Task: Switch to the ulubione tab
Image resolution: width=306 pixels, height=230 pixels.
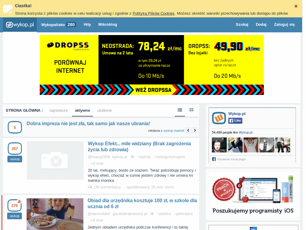Action: coord(105,110)
